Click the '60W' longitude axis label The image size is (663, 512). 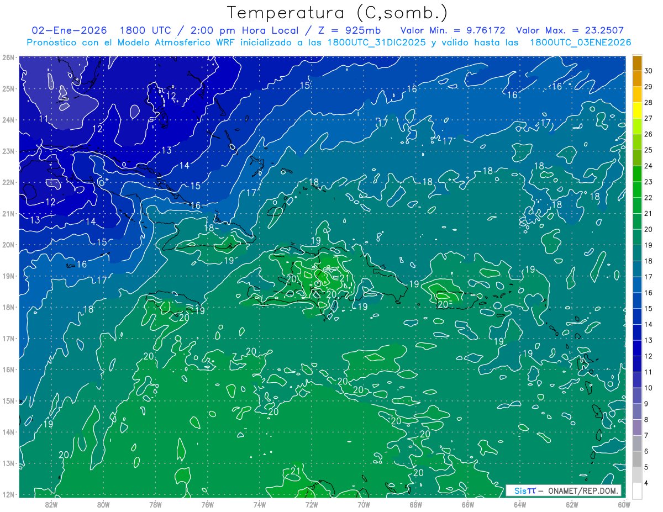(x=623, y=504)
